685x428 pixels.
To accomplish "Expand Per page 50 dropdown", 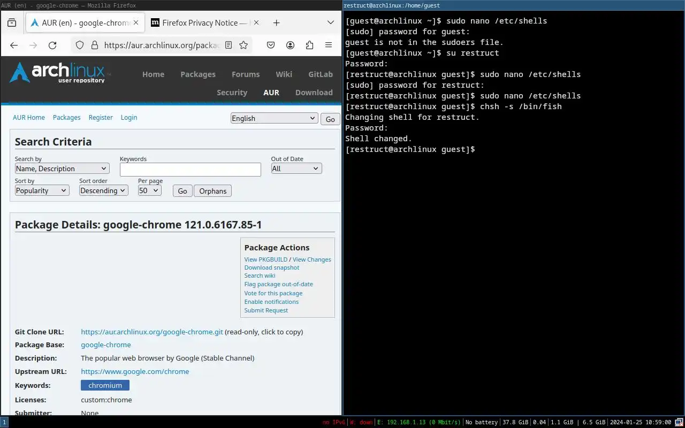I will pyautogui.click(x=150, y=190).
